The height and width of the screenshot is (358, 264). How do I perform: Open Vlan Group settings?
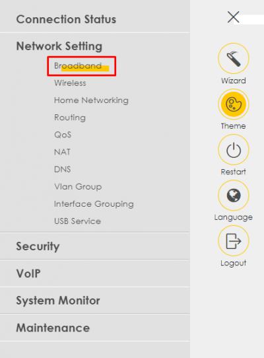(78, 186)
